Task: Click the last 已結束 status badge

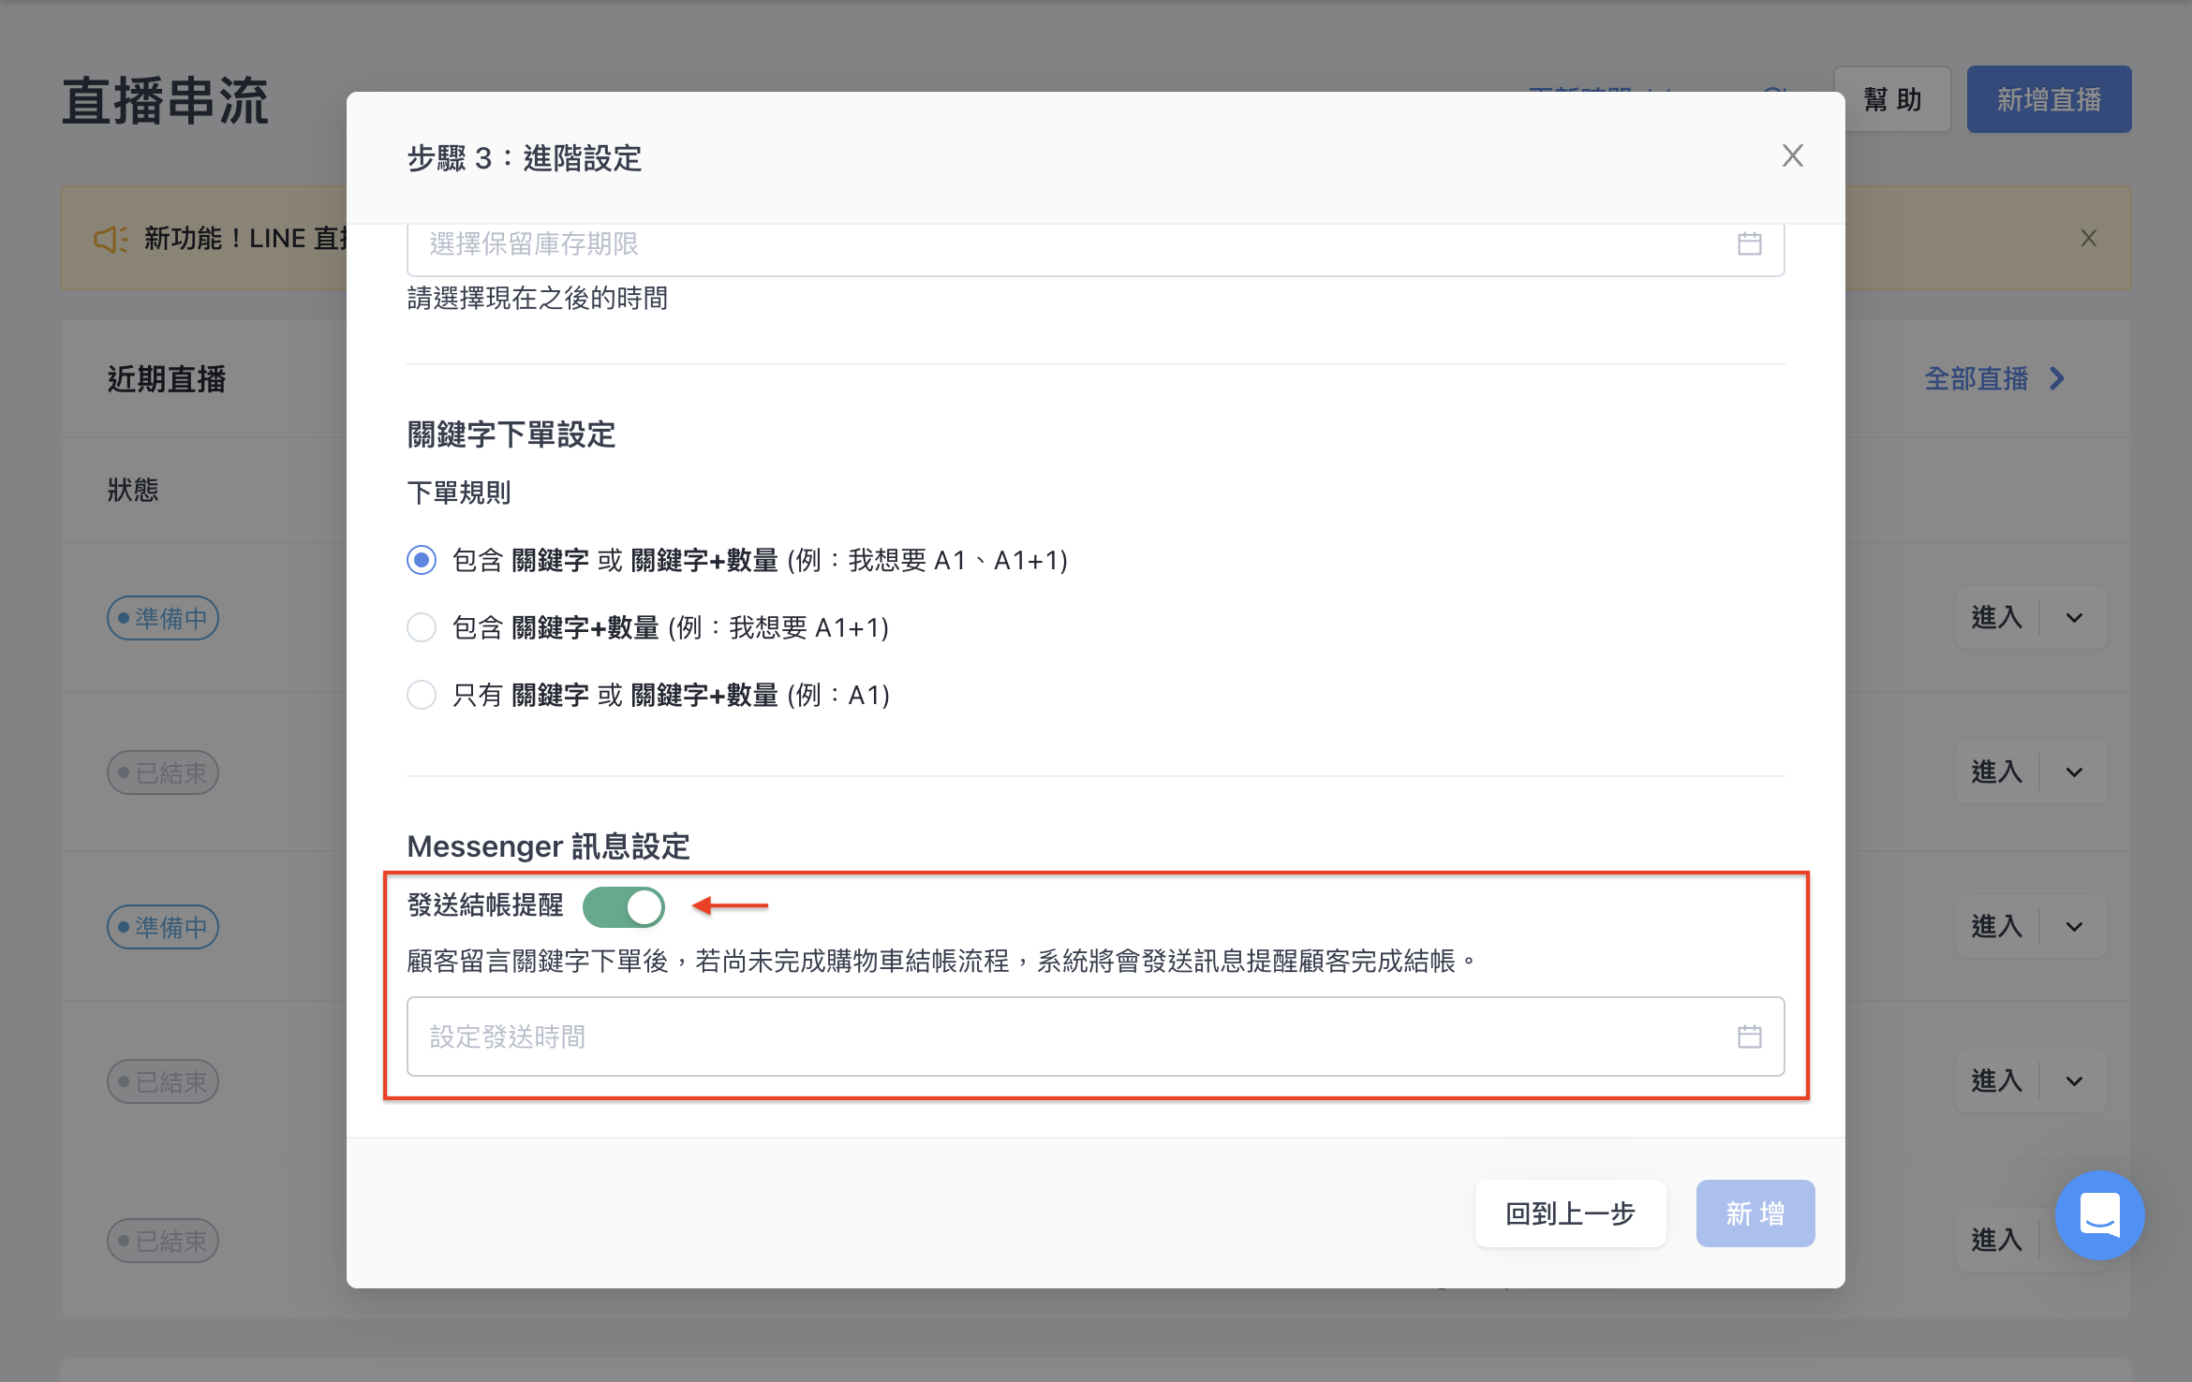Action: (163, 1241)
